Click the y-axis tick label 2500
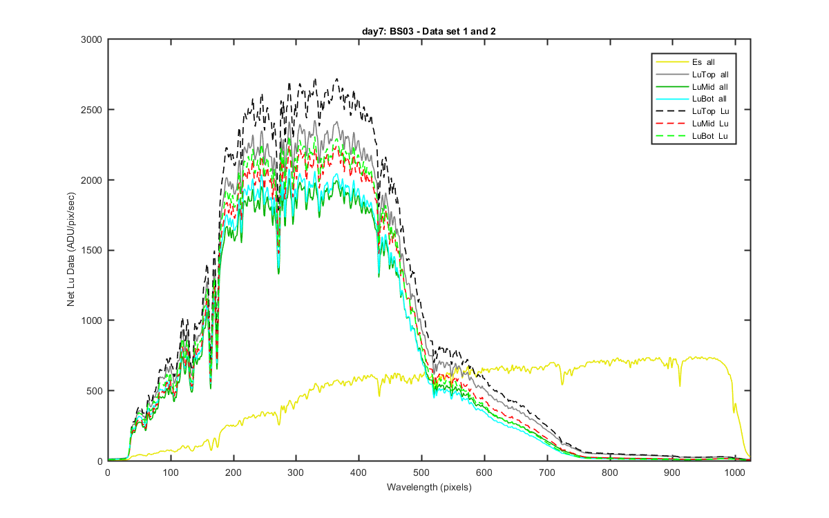829x518 pixels. pos(91,111)
